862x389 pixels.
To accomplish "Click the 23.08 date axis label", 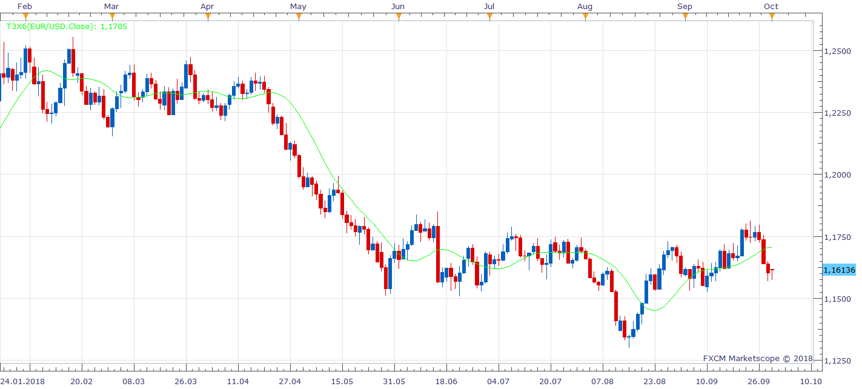I will coord(655,381).
